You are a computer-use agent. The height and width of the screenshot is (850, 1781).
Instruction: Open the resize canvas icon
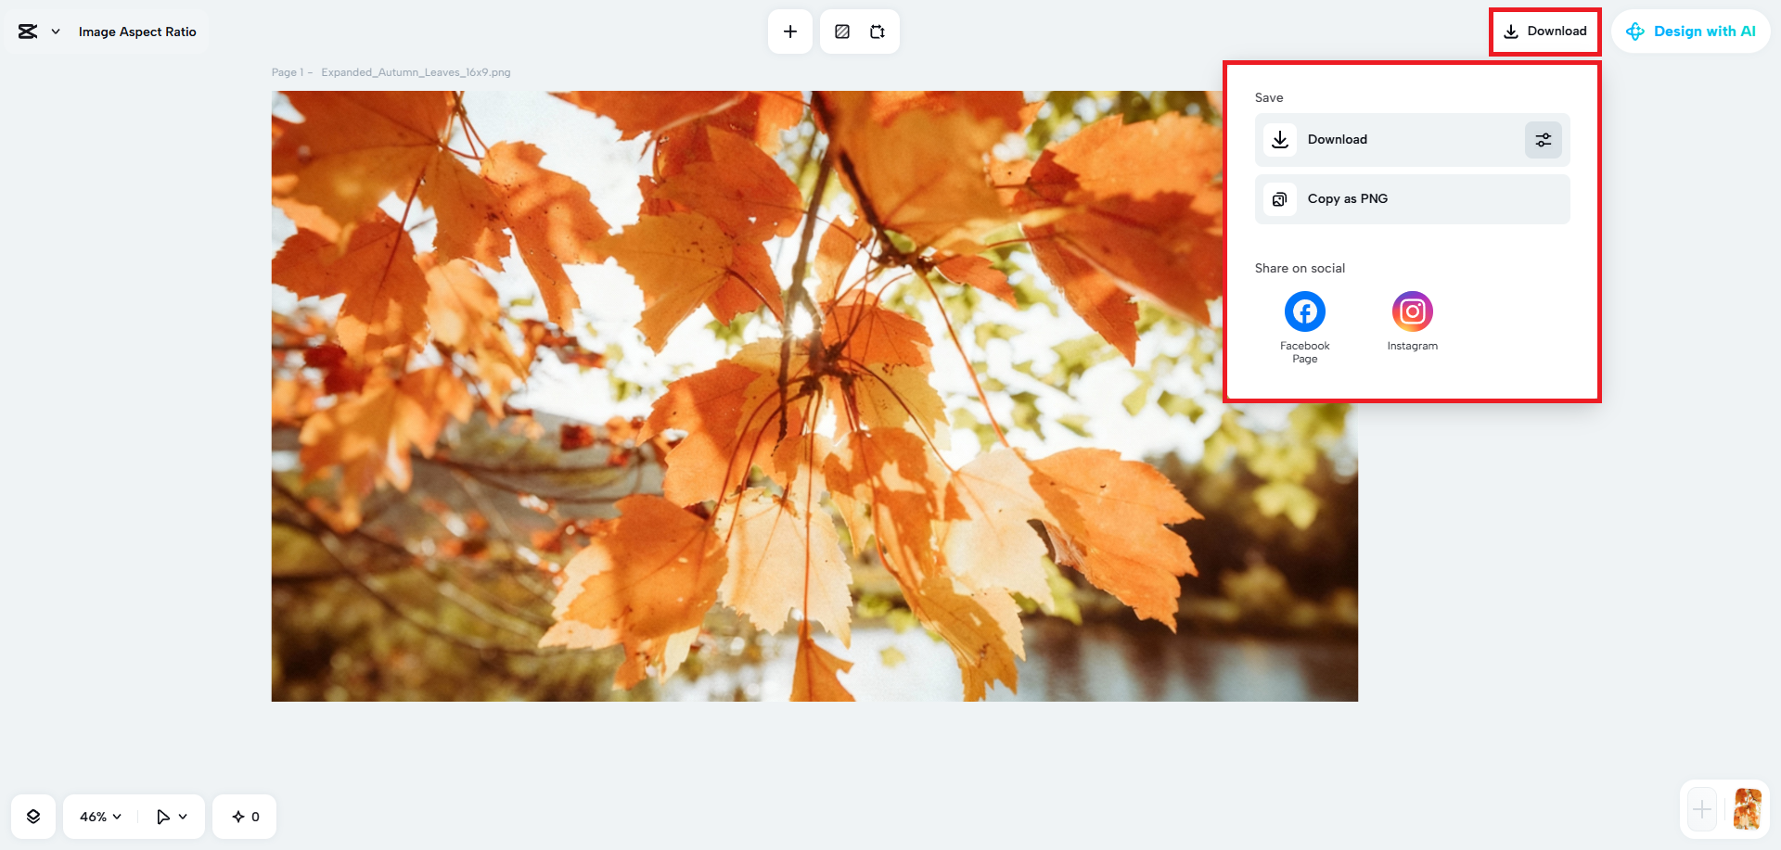click(878, 32)
